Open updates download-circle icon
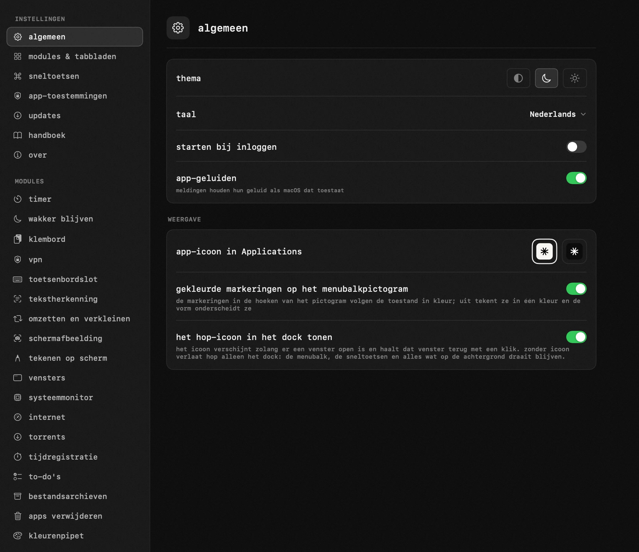Image resolution: width=639 pixels, height=552 pixels. coord(18,115)
